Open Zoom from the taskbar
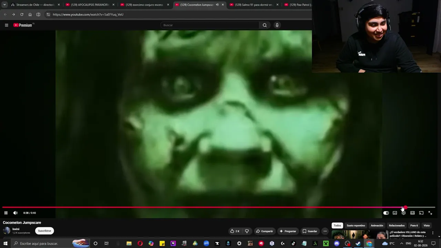 point(206,244)
